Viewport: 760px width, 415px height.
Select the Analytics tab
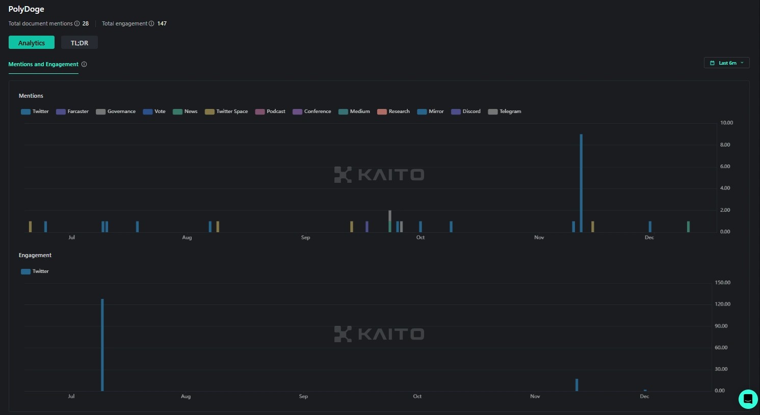(x=32, y=43)
